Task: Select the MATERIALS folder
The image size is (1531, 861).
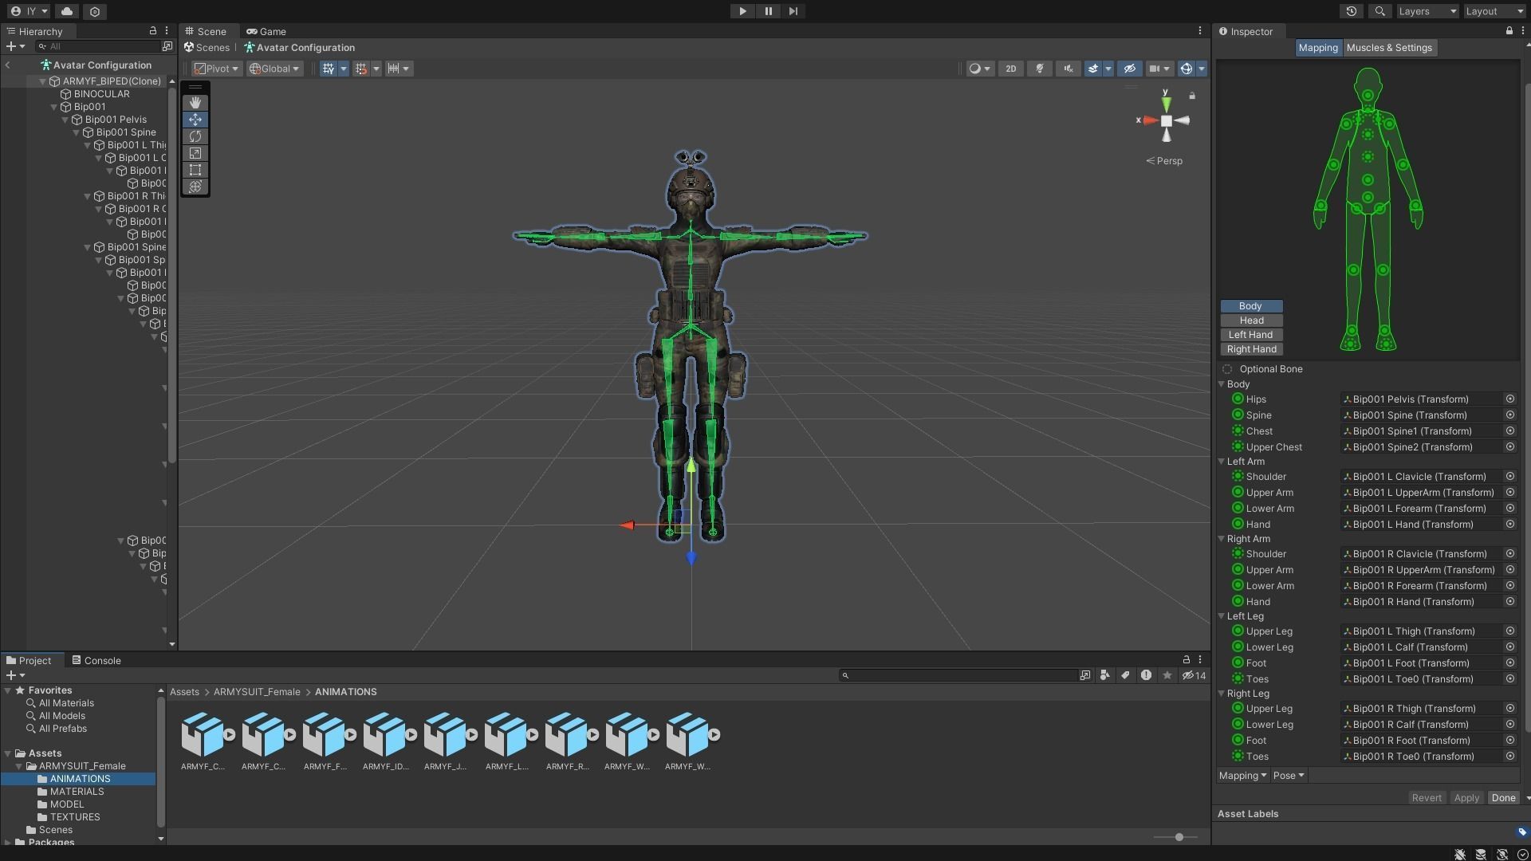Action: pyautogui.click(x=77, y=792)
